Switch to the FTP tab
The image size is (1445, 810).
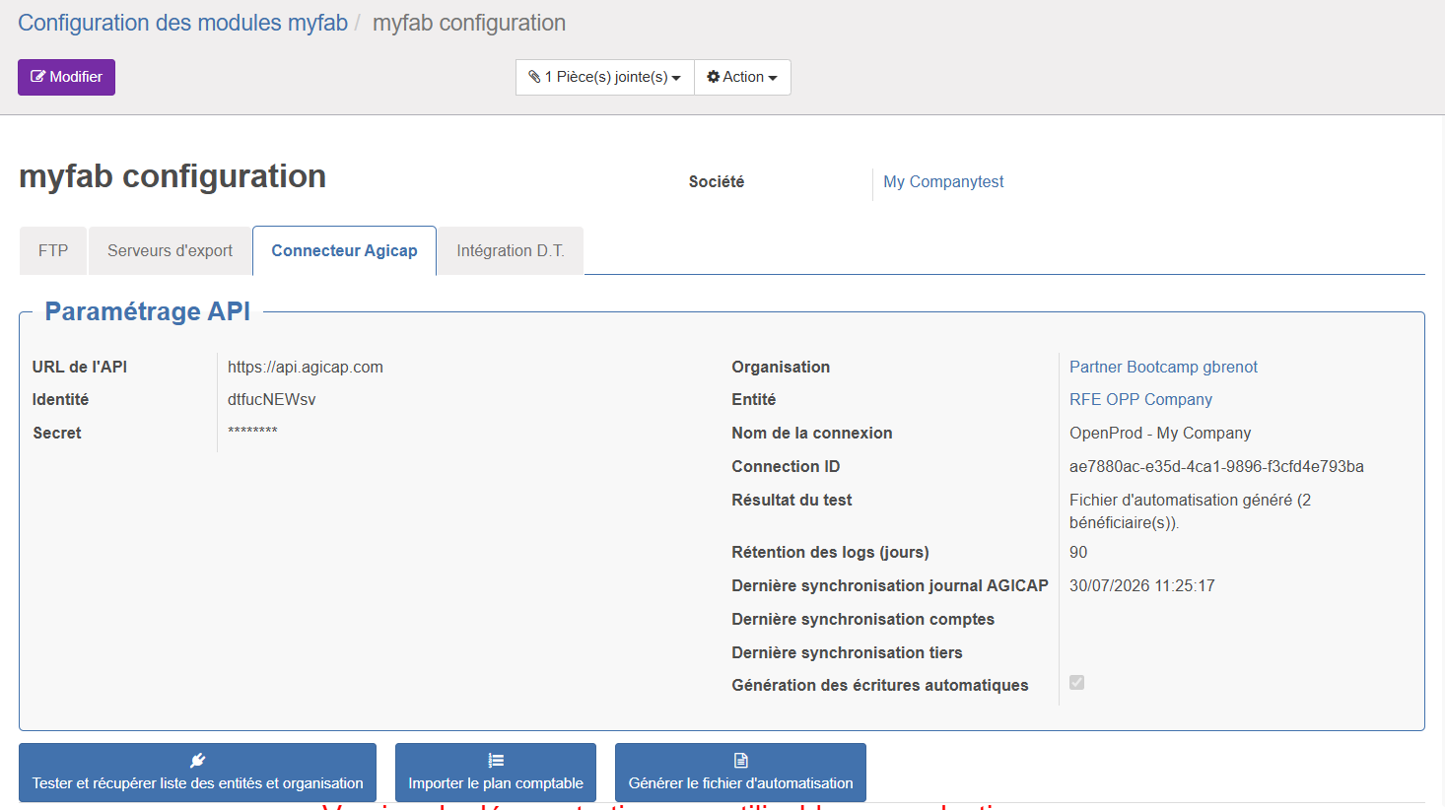(x=53, y=251)
